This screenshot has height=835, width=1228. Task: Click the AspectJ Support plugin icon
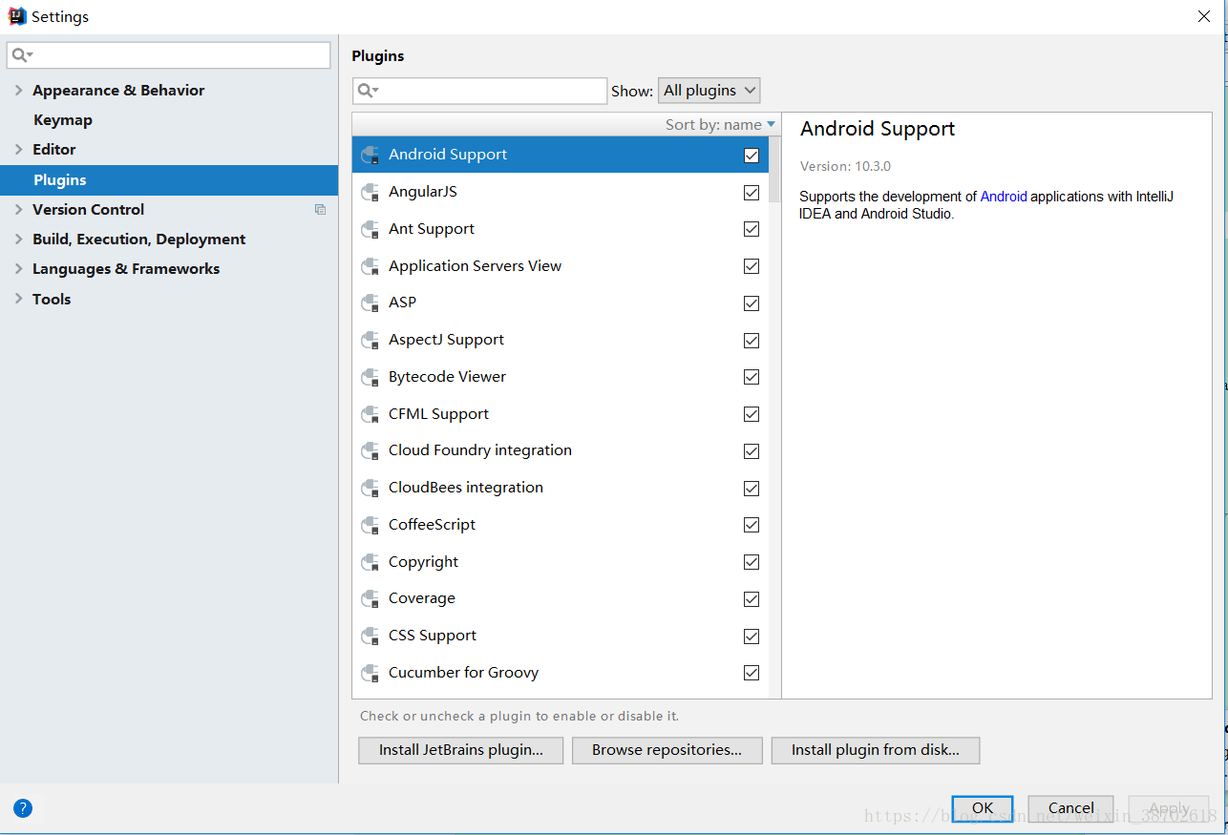pos(371,340)
